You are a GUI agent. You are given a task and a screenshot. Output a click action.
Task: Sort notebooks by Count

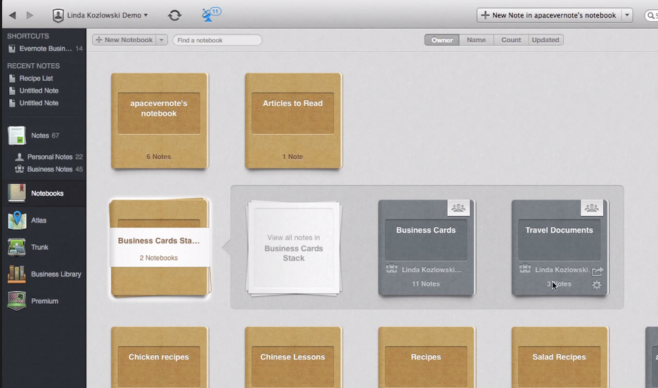tap(510, 40)
